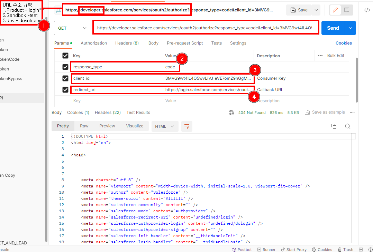Image resolution: width=373 pixels, height=252 pixels.
Task: Click the edit pencil icon
Action: (x=335, y=10)
